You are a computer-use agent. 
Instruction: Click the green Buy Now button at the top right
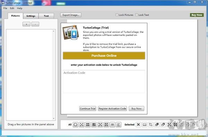coord(197,15)
